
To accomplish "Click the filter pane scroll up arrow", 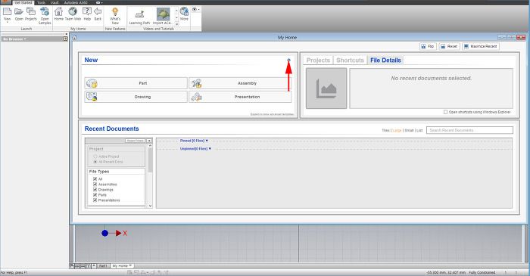I will [150, 146].
